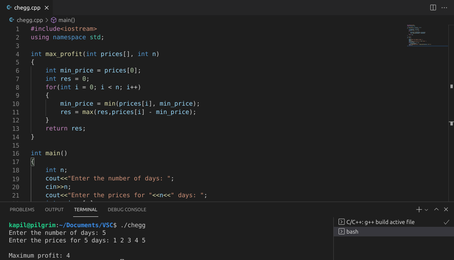This screenshot has height=260, width=454.
Task: Click the for loop header on line 8
Action: coord(93,87)
